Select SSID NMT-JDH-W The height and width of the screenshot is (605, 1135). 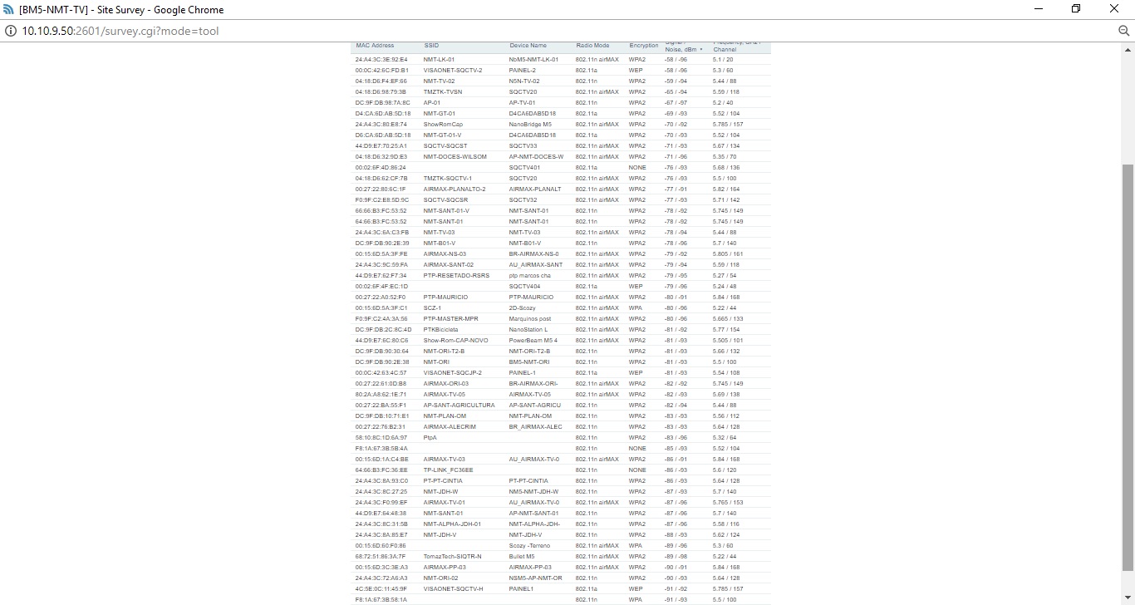tap(440, 492)
